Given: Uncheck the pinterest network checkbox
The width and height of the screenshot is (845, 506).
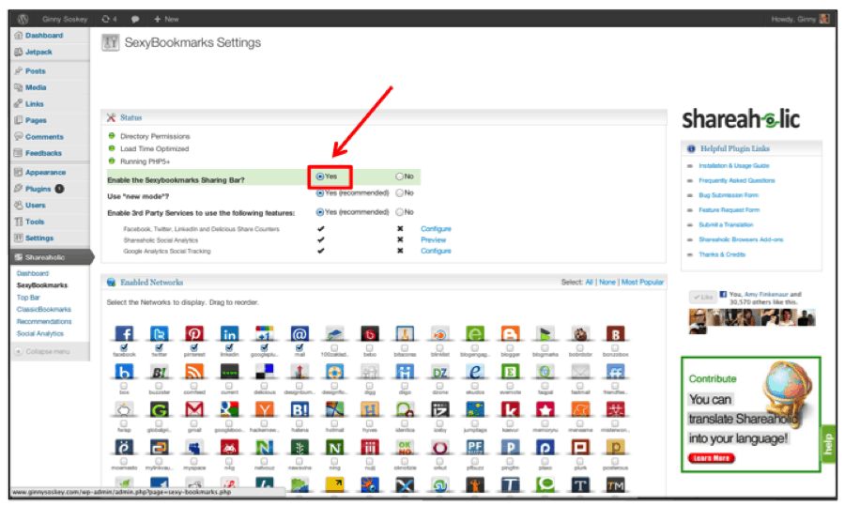Looking at the screenshot, I should tap(194, 347).
